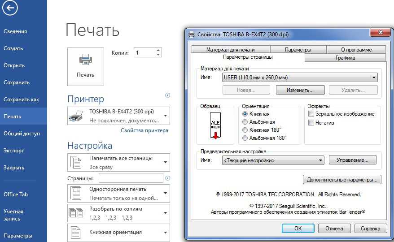Screen dimensions: 394x242
Task: Open Office Tab in the sidebar
Action: click(x=24, y=194)
